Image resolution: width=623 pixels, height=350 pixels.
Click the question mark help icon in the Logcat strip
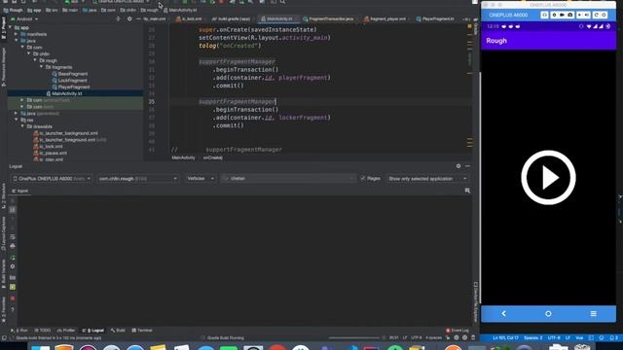(x=13, y=309)
